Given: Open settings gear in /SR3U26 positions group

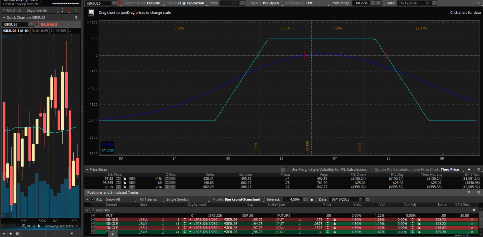Looking at the screenshot, I should point(474,210).
